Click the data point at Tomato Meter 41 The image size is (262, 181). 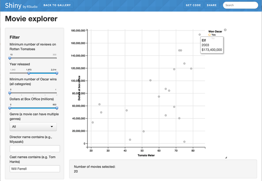(127, 111)
